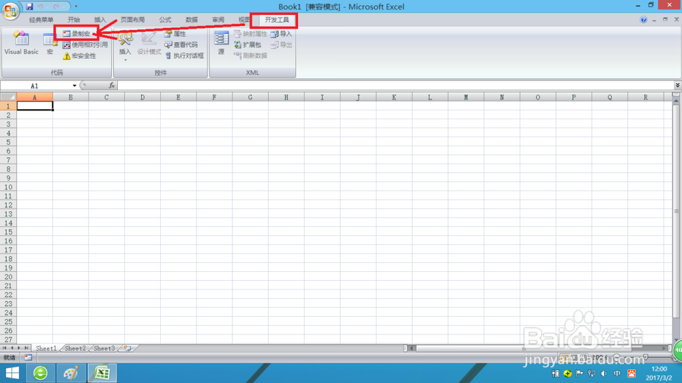Screen dimensions: 682x383
Task: Save workbook from quick access toolbar
Action: point(29,6)
